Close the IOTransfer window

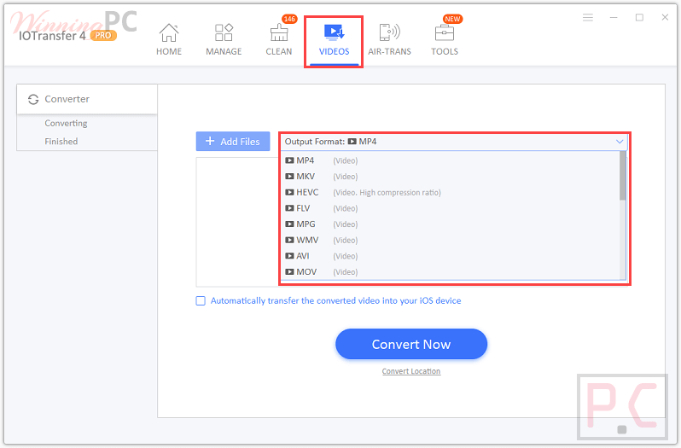coord(665,17)
